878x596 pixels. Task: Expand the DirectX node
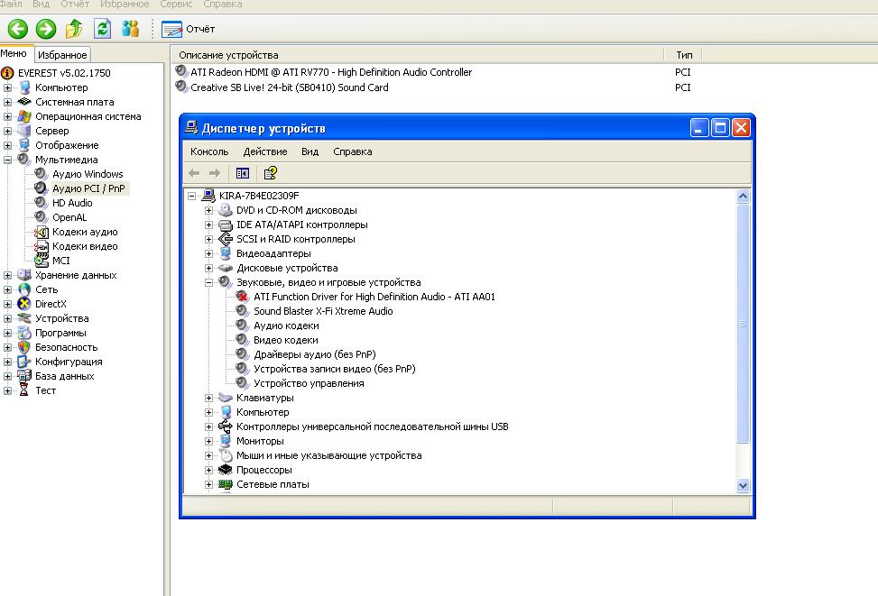(7, 304)
